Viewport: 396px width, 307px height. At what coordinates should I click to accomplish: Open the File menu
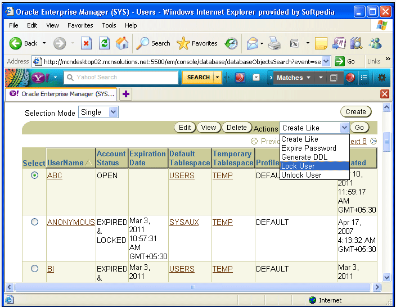click(13, 25)
